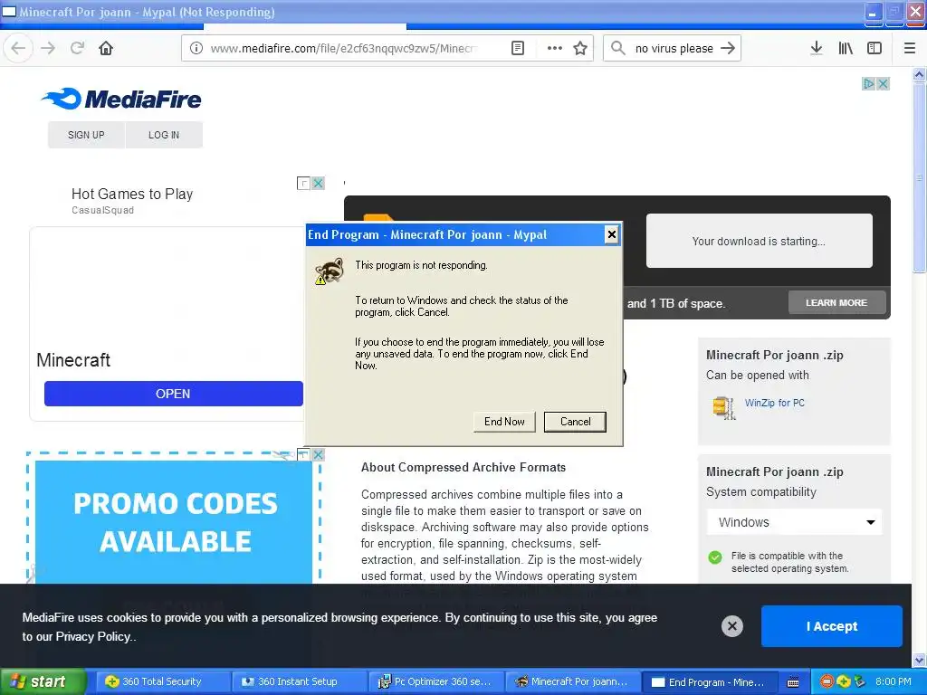
Task: Click AdChoices icon on top banner
Action: [868, 84]
